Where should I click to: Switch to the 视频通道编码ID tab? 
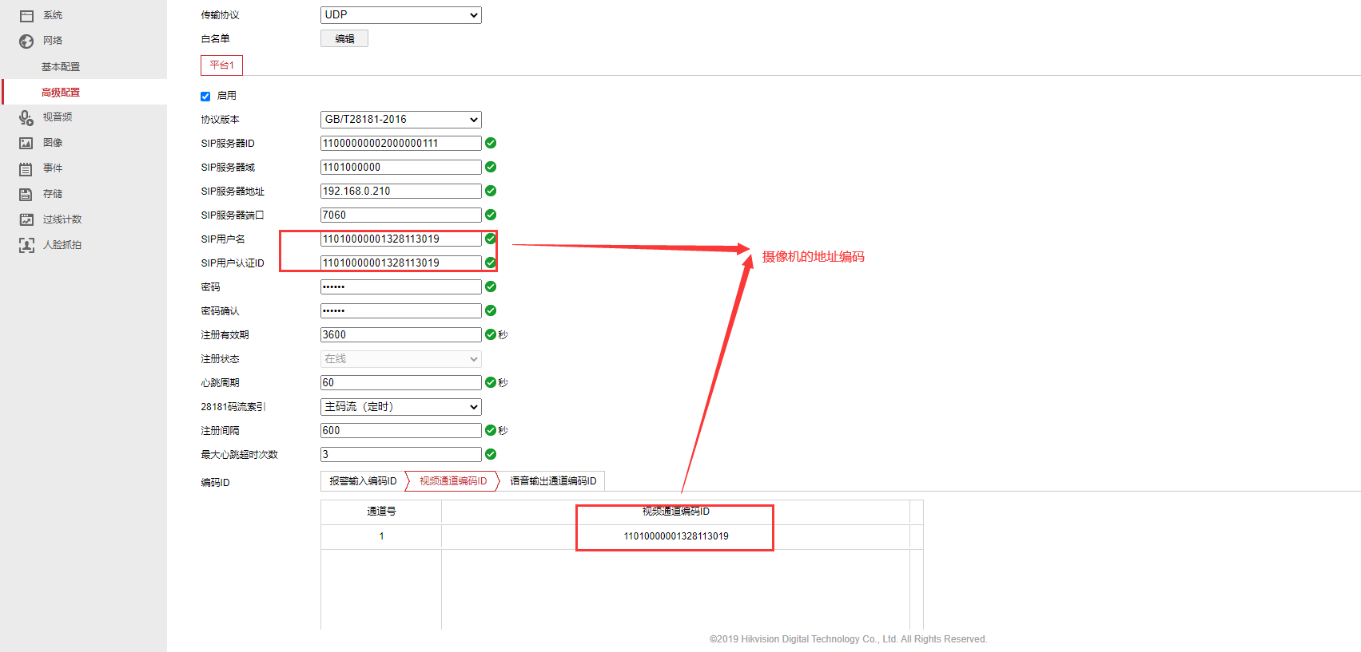(x=452, y=481)
